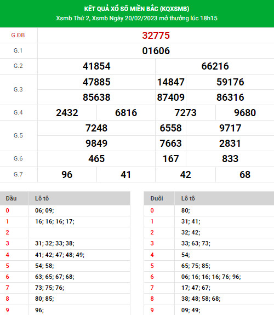The height and width of the screenshot is (315, 274).
Task: Select the G.7 number 68
Action: point(245,175)
